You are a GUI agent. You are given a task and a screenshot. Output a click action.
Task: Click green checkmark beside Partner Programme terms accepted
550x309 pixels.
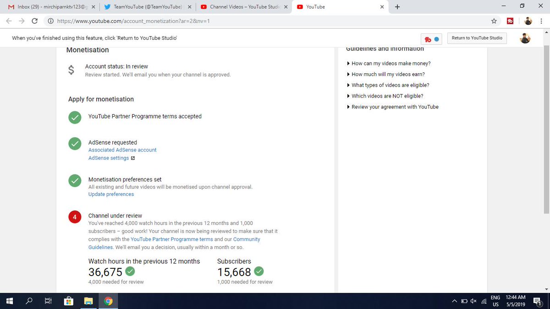[75, 117]
